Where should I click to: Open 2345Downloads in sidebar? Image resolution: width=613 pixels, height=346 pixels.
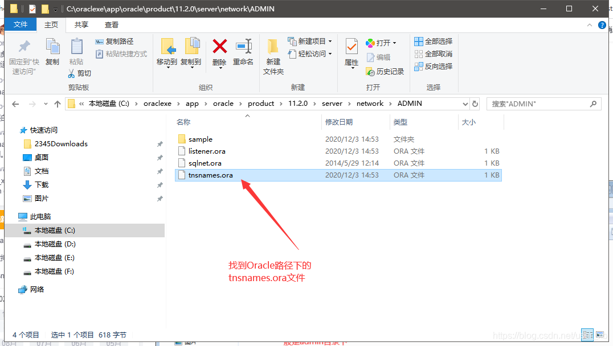(61, 144)
